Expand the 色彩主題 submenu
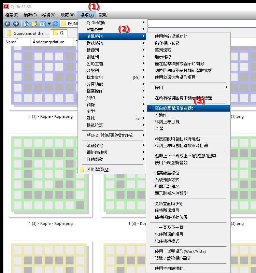This screenshot has width=256, height=273. pos(112,64)
